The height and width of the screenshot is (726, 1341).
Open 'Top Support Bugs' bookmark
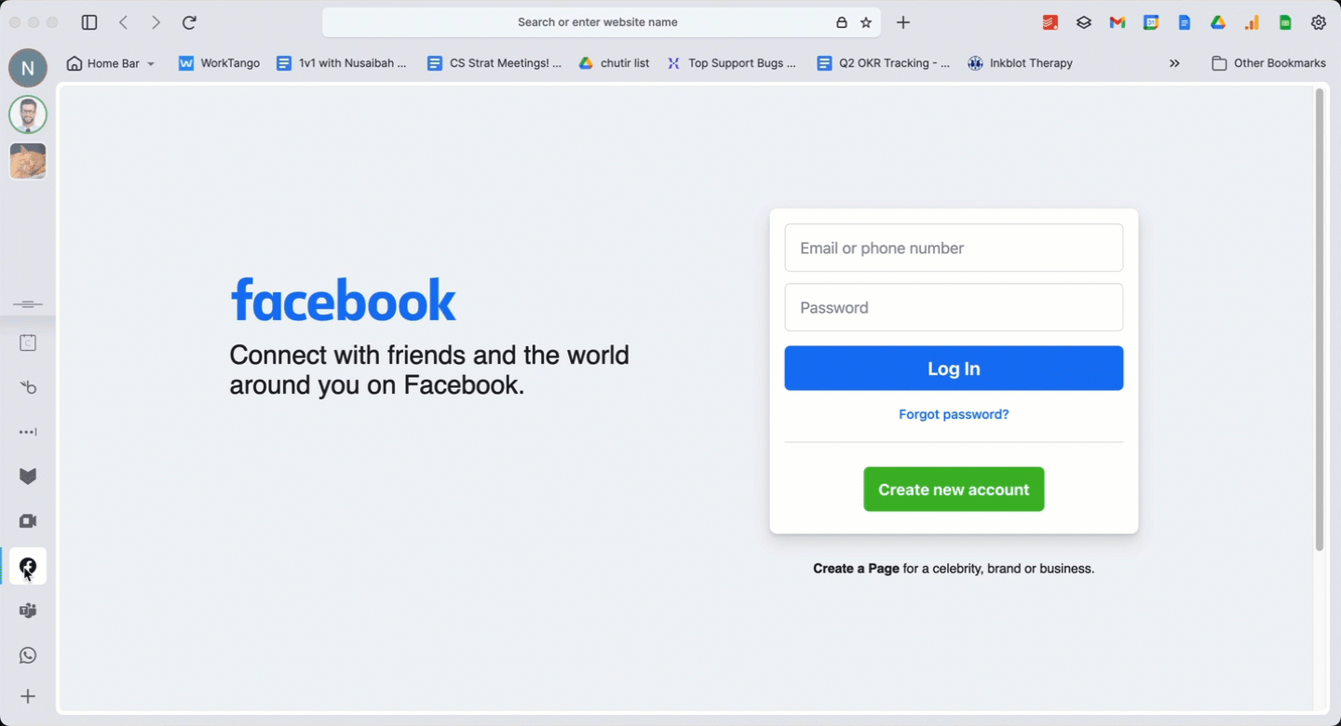pos(731,63)
